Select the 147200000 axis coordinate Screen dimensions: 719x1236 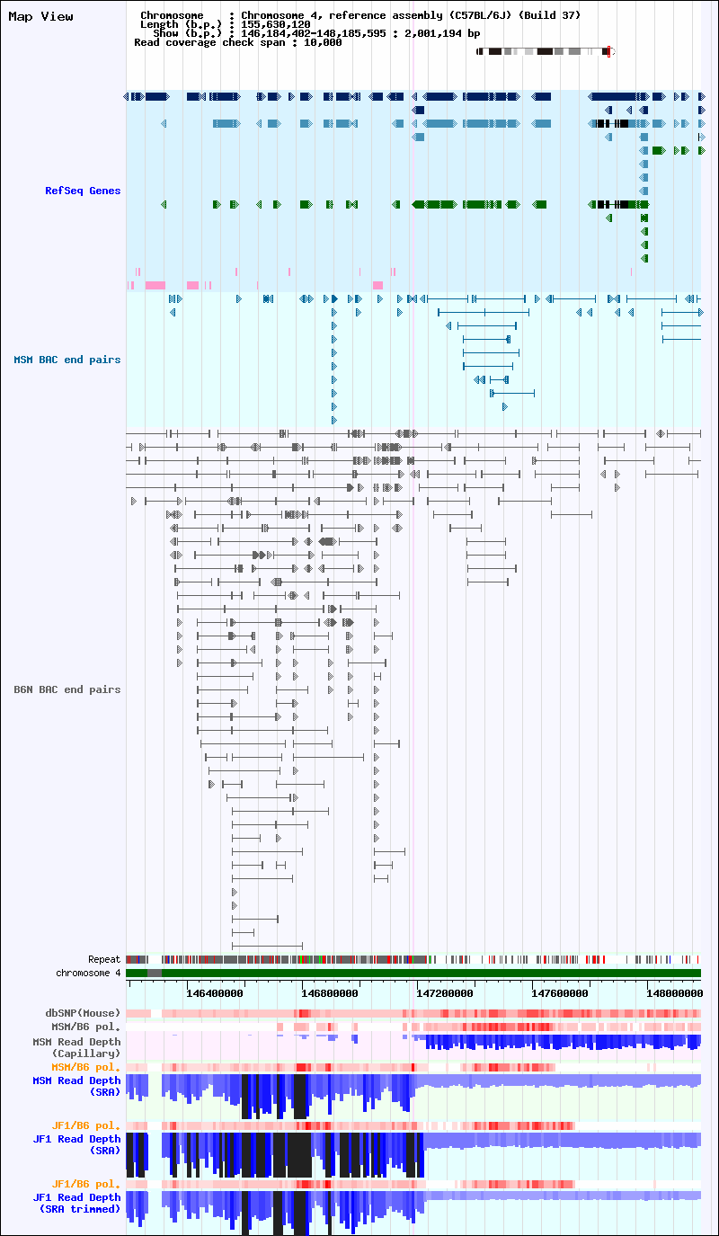point(445,993)
